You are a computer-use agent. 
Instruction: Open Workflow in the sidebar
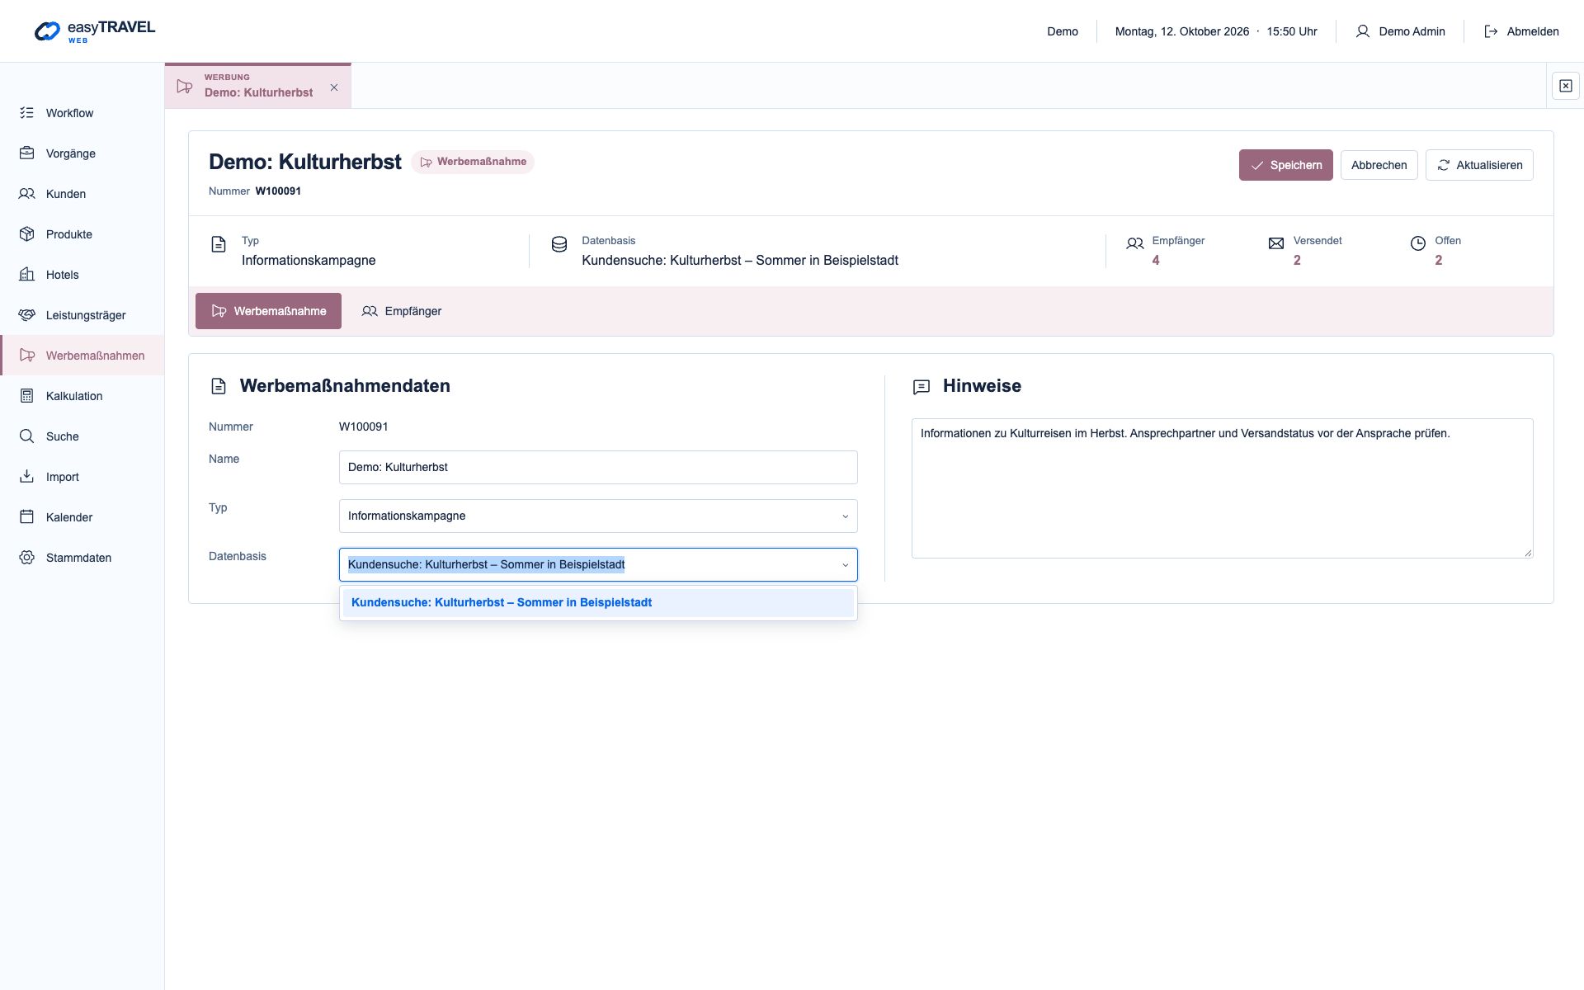pyautogui.click(x=82, y=113)
